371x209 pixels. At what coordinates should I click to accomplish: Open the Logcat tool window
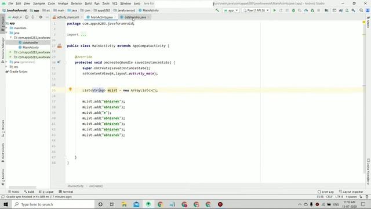(46, 192)
